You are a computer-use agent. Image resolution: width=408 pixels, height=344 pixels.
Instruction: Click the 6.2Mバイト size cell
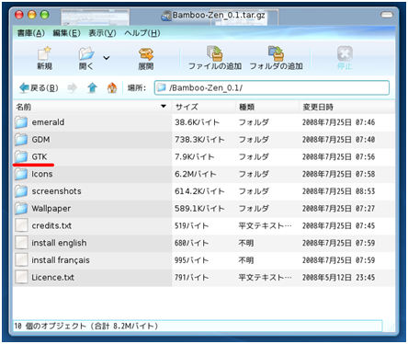tap(196, 174)
